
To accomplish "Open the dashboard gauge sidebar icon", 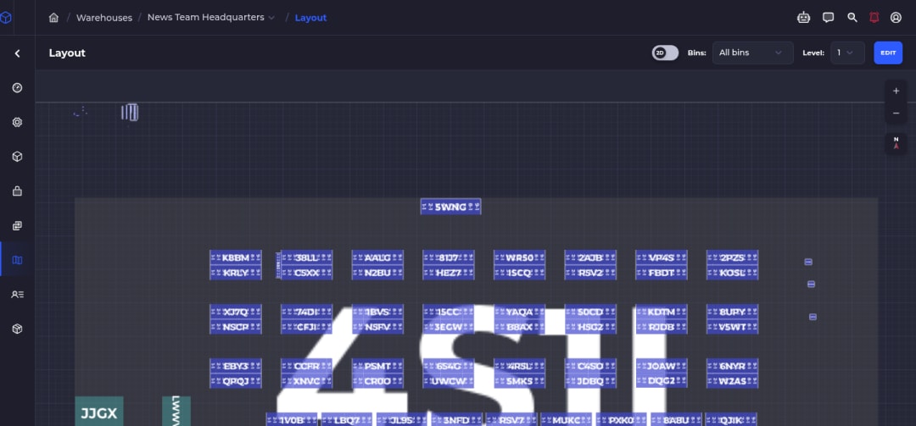I will tap(18, 88).
